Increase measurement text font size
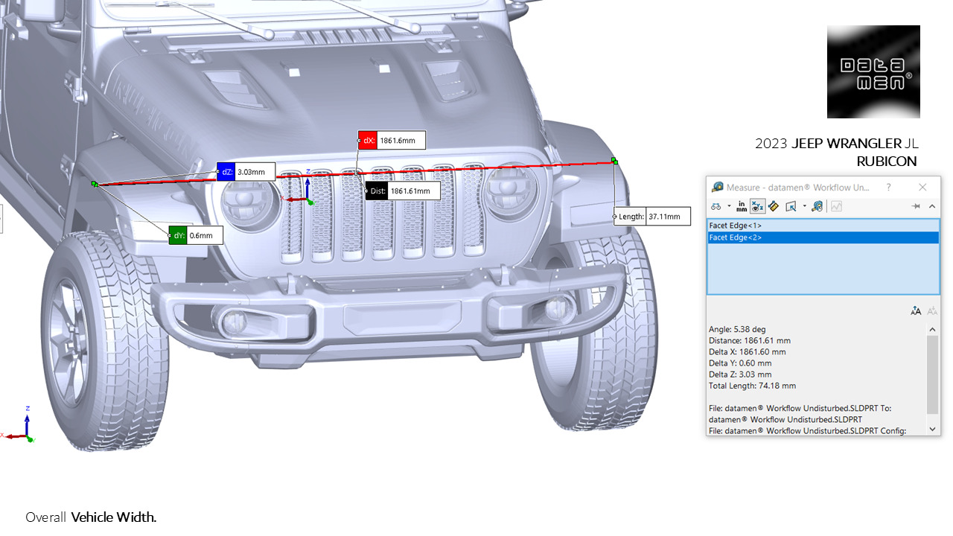Image resolution: width=953 pixels, height=536 pixels. 916,311
